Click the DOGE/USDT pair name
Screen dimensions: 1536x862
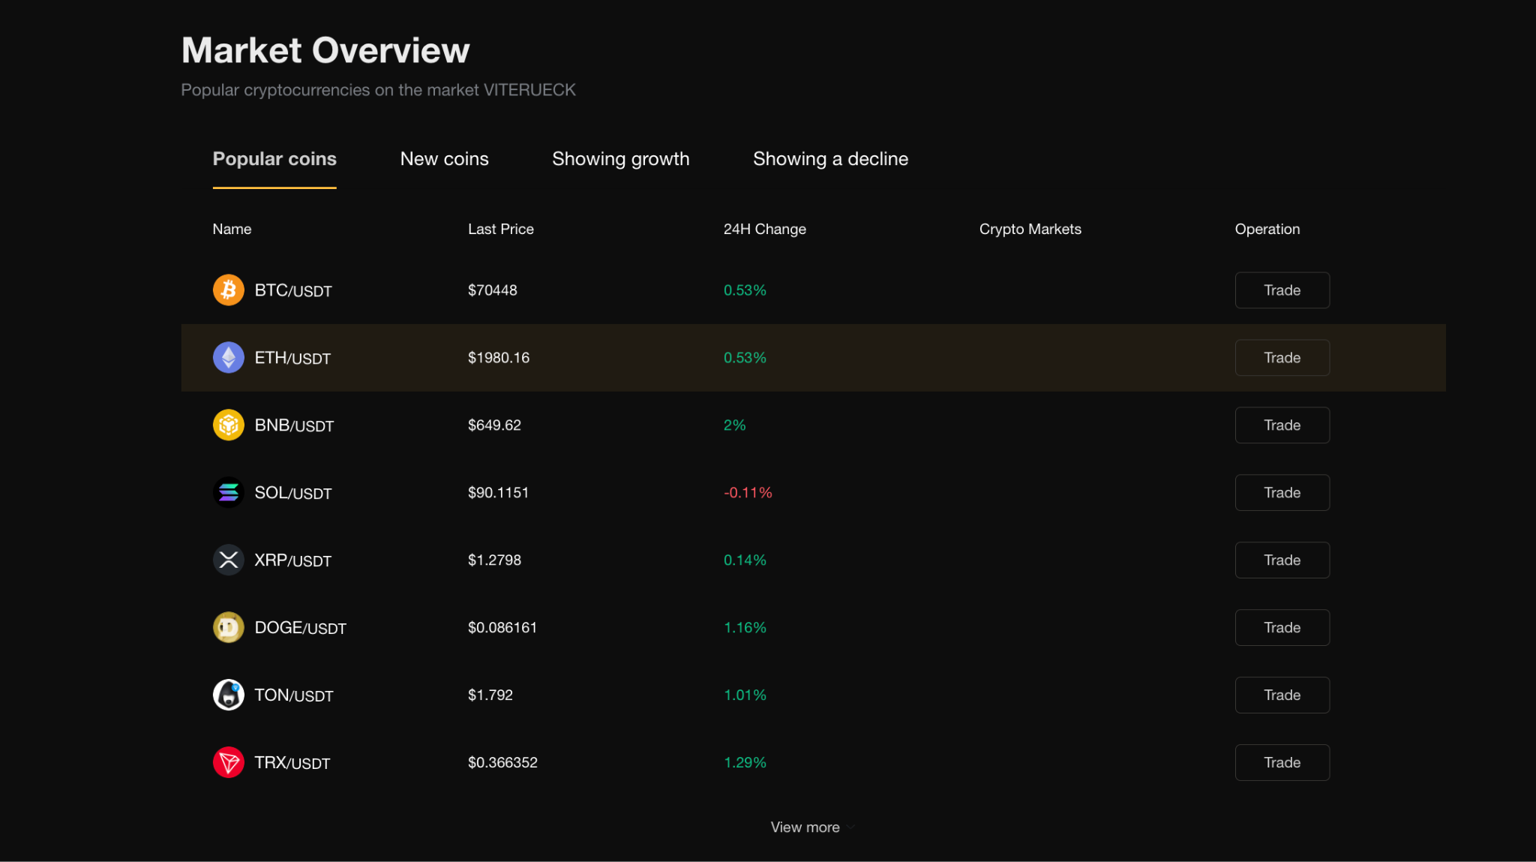click(x=301, y=628)
